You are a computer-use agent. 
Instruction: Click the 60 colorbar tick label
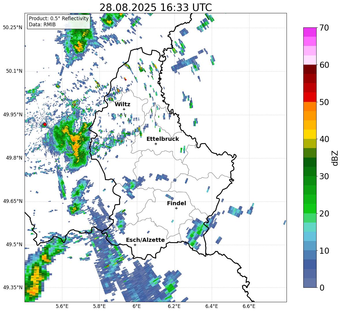coord(324,65)
